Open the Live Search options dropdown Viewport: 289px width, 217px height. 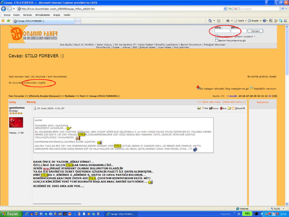coord(286,9)
